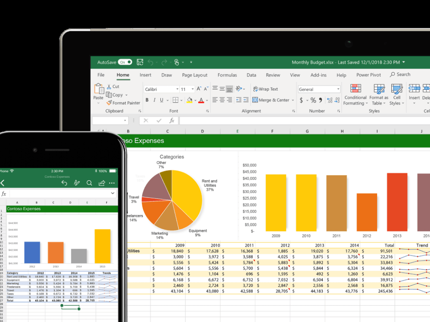The height and width of the screenshot is (322, 430).
Task: Tap the phone's three-dot more icon
Action: tap(112, 183)
